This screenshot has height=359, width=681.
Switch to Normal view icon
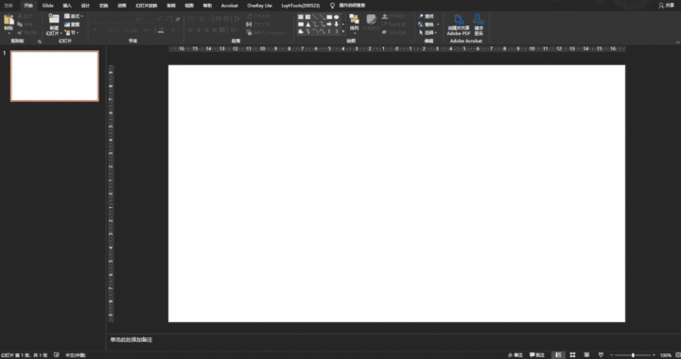point(559,355)
